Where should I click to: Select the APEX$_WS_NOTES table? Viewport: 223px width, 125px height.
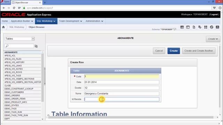tap(22, 69)
